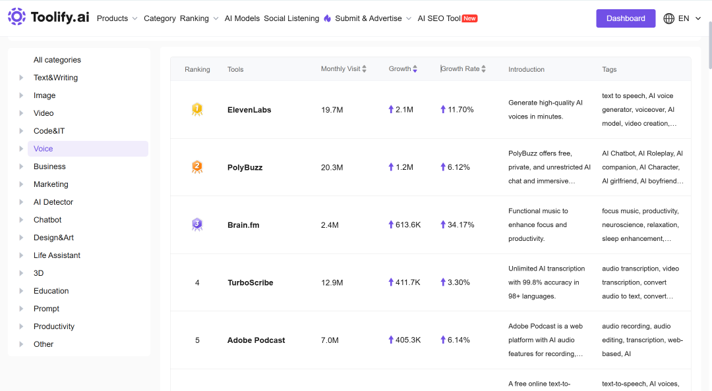Open the ElevenLabs tool link

coord(249,110)
